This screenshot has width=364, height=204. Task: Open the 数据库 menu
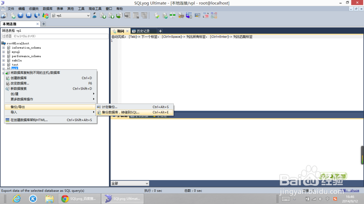point(48,9)
